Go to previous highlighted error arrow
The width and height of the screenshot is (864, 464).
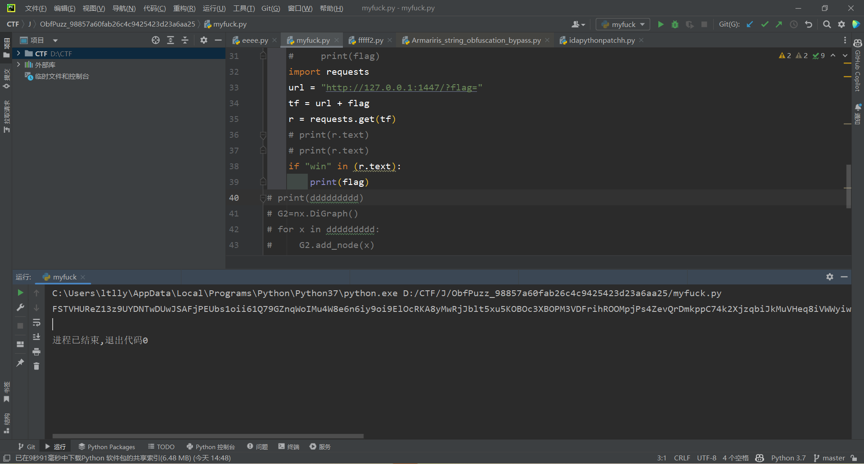coord(833,55)
